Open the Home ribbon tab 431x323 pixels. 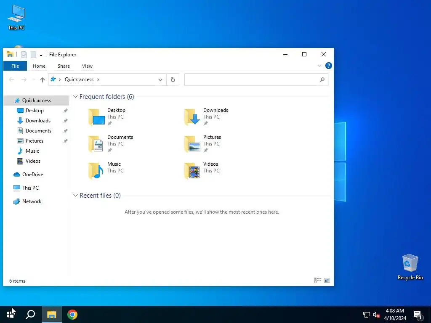39,66
